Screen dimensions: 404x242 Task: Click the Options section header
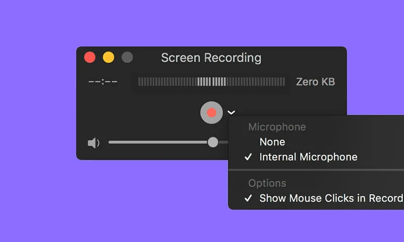(267, 183)
